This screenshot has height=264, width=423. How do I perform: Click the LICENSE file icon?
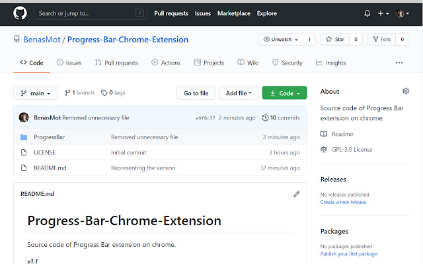(24, 152)
